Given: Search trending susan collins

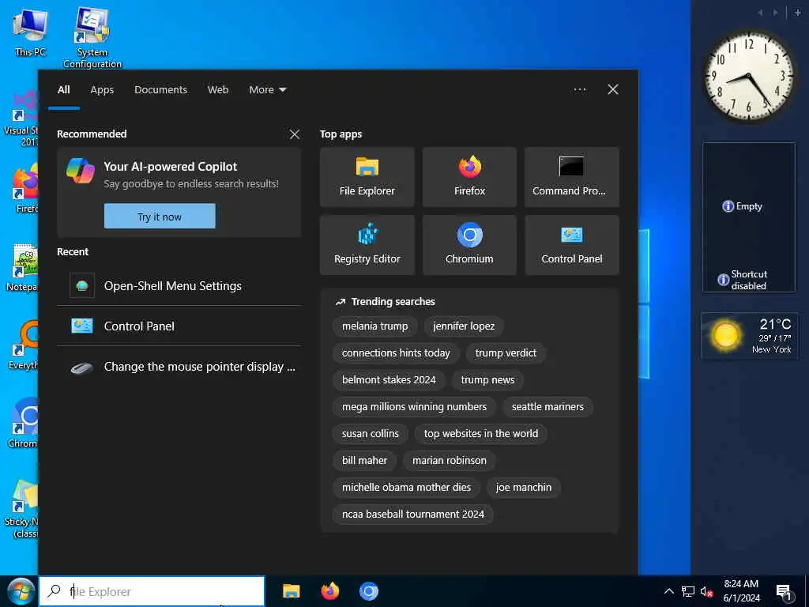Looking at the screenshot, I should tap(370, 434).
